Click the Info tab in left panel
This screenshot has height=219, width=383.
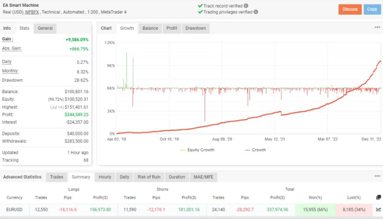click(7, 28)
